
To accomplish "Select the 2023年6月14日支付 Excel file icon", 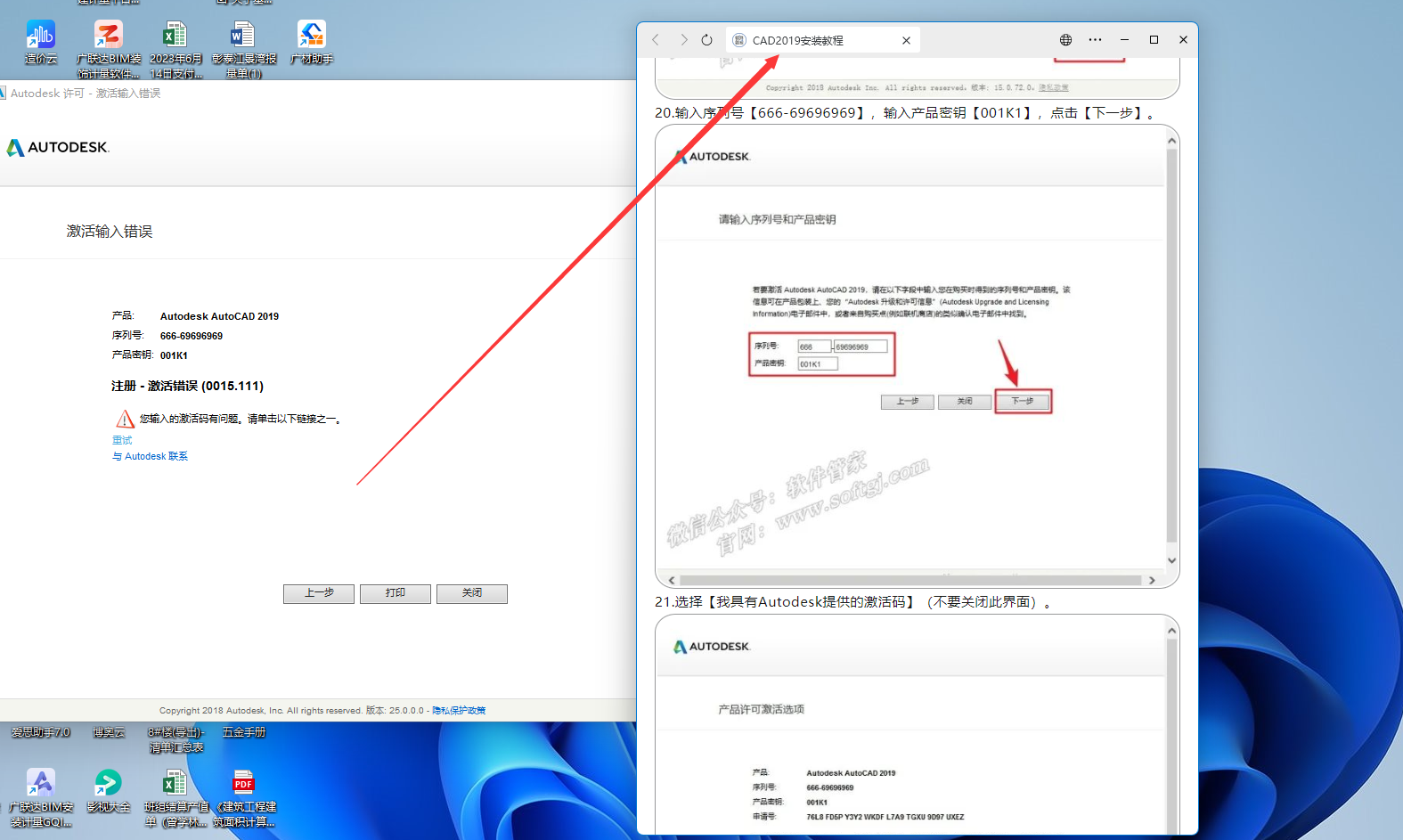I will (x=175, y=49).
